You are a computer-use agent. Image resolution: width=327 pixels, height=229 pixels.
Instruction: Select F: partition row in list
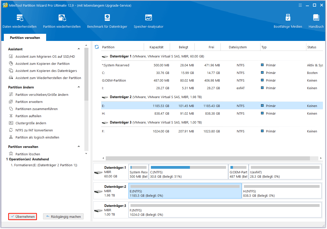pos(212,131)
